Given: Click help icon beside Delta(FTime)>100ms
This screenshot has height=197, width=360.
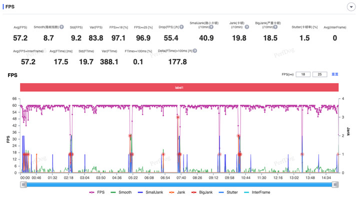Looking at the screenshot, I should 195,51.
